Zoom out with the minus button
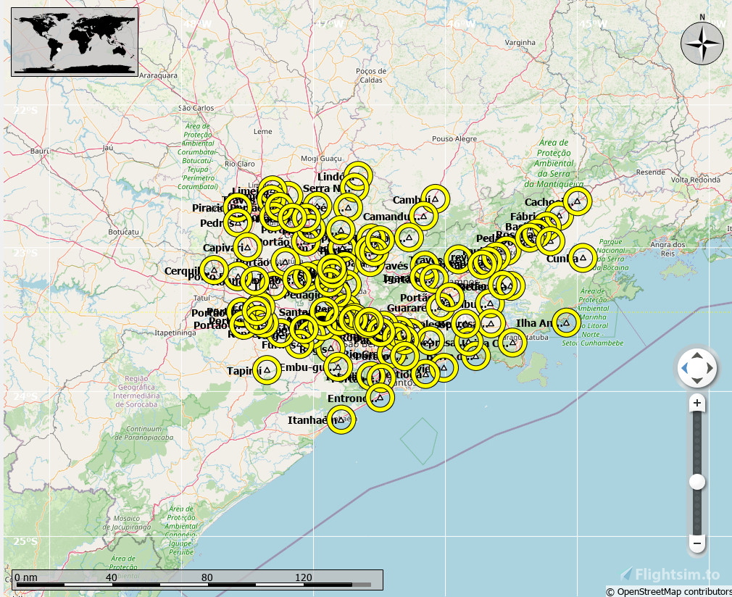732x597 pixels. [697, 543]
